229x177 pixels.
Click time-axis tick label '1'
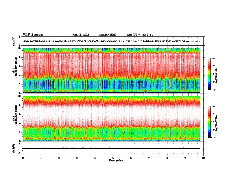click(41, 158)
